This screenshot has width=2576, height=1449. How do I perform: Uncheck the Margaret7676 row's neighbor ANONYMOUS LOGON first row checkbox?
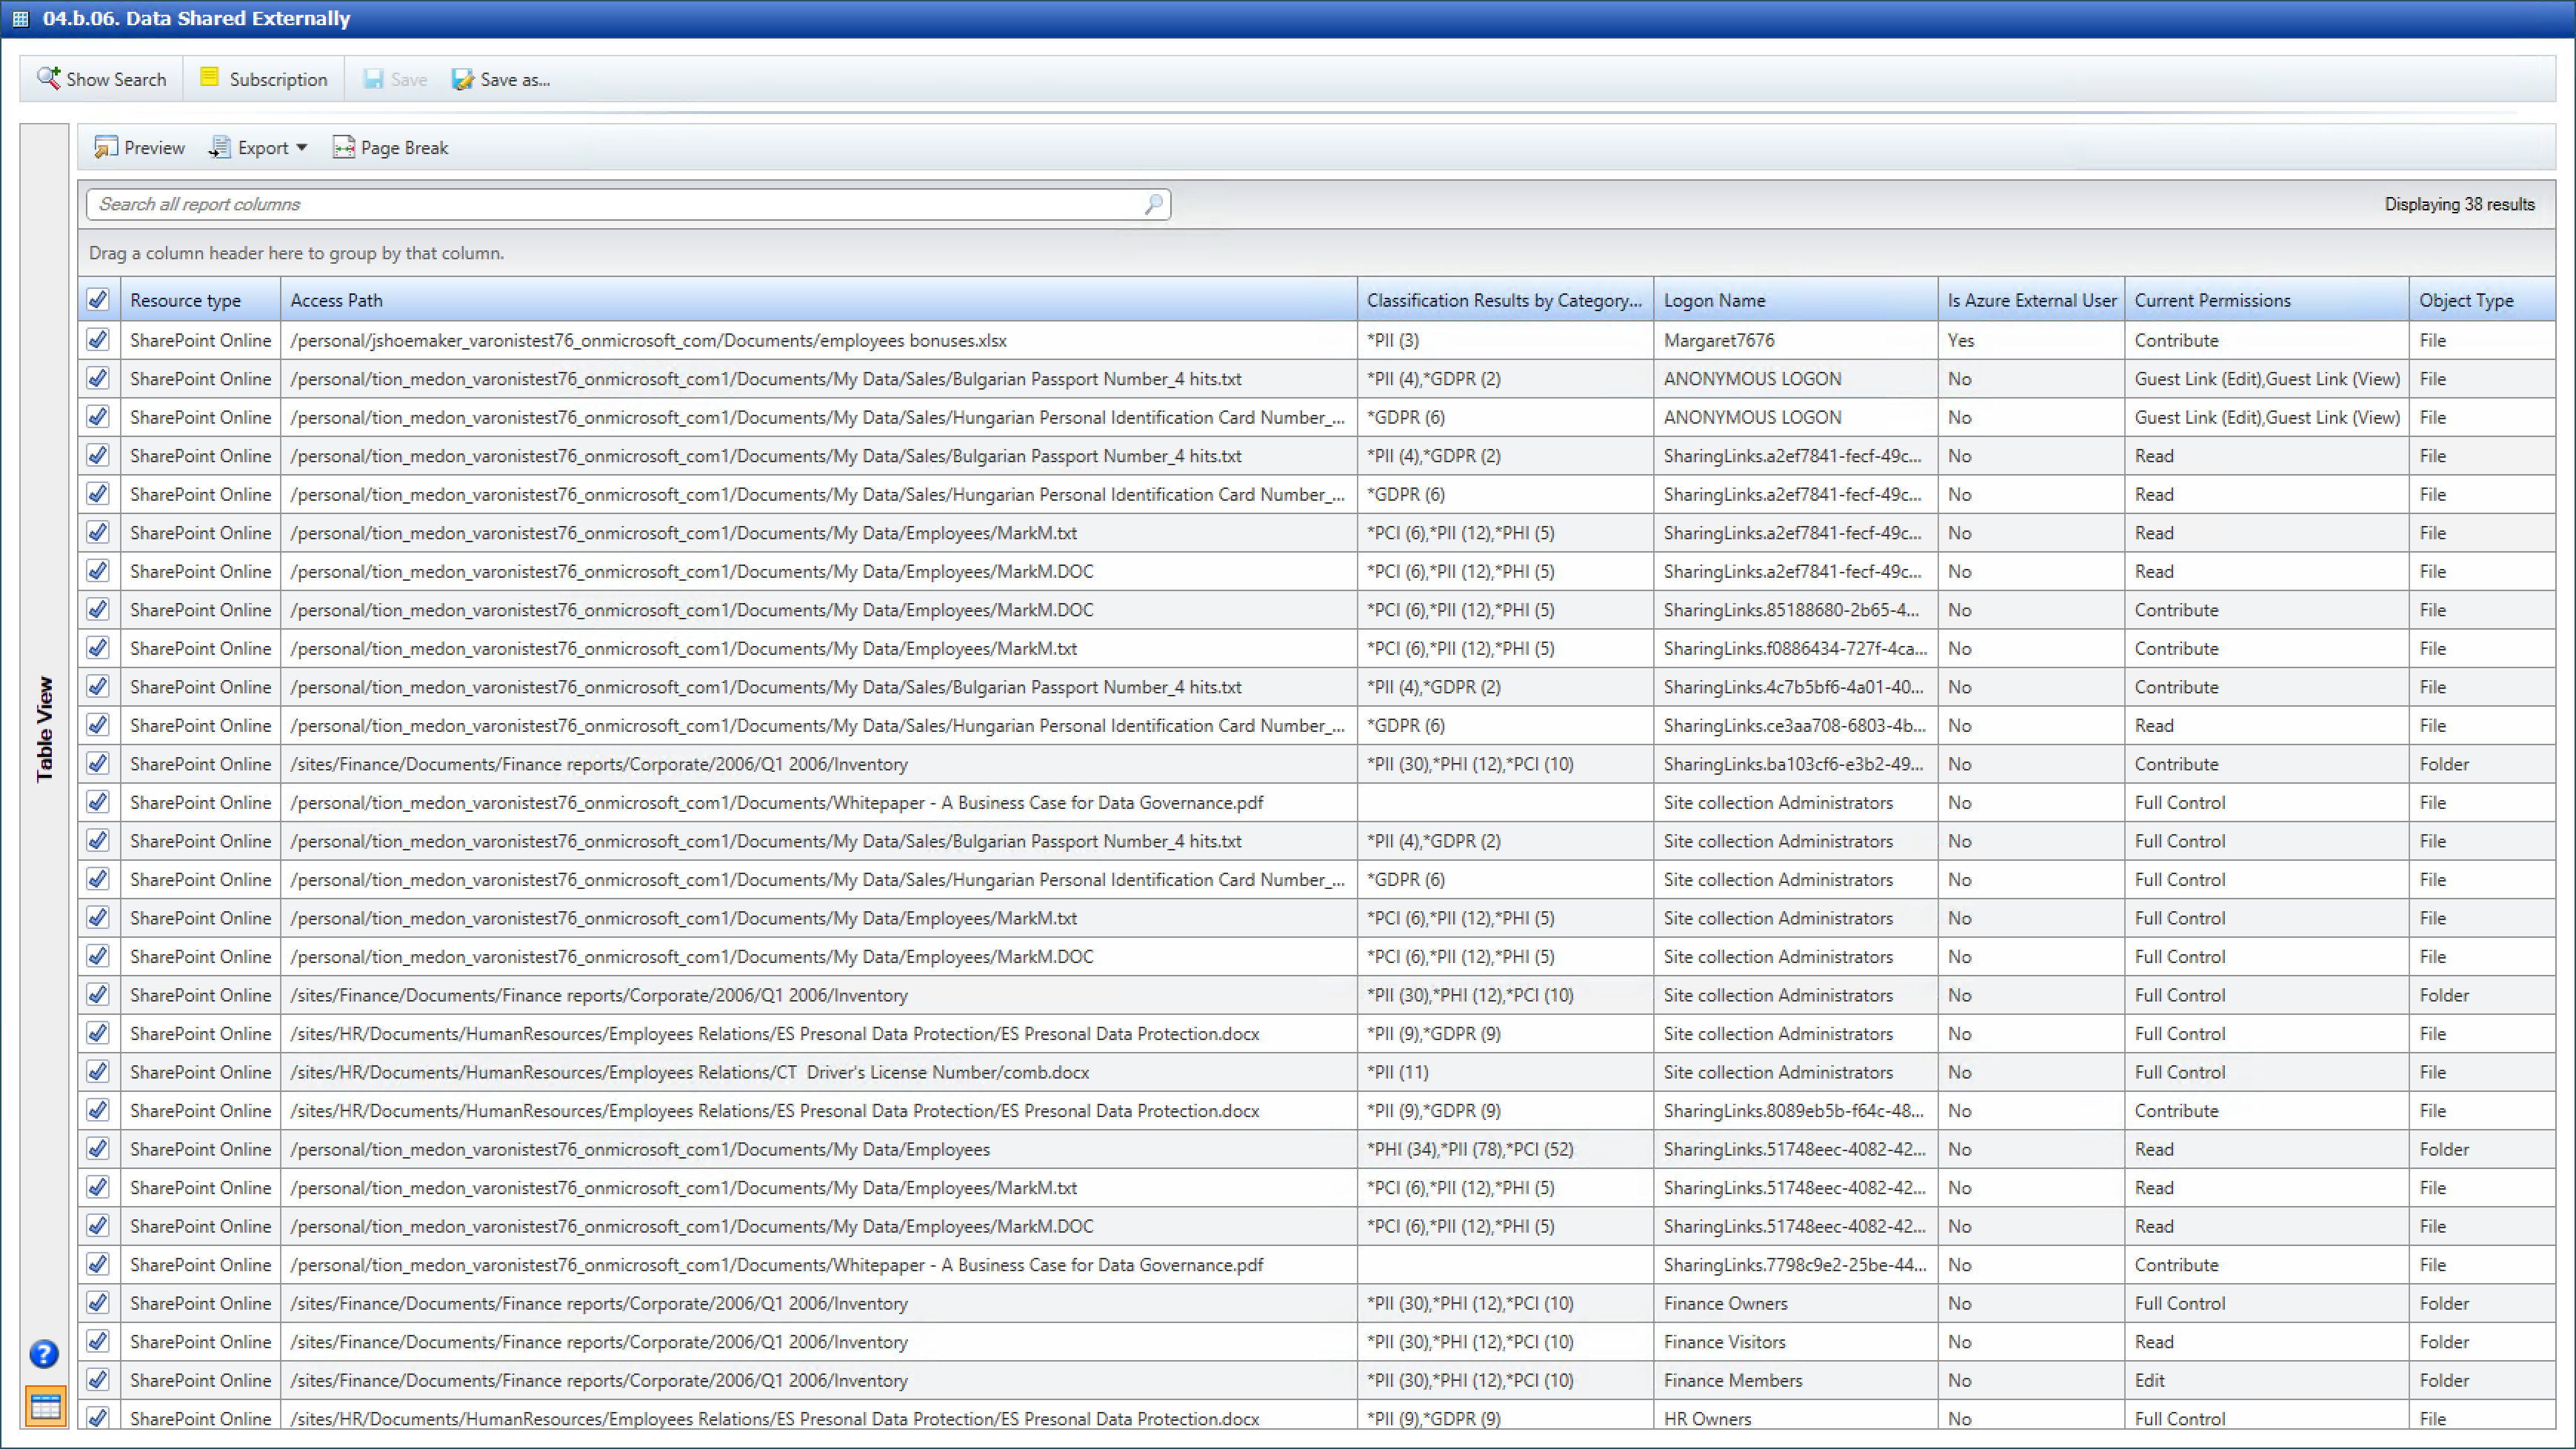[x=98, y=378]
